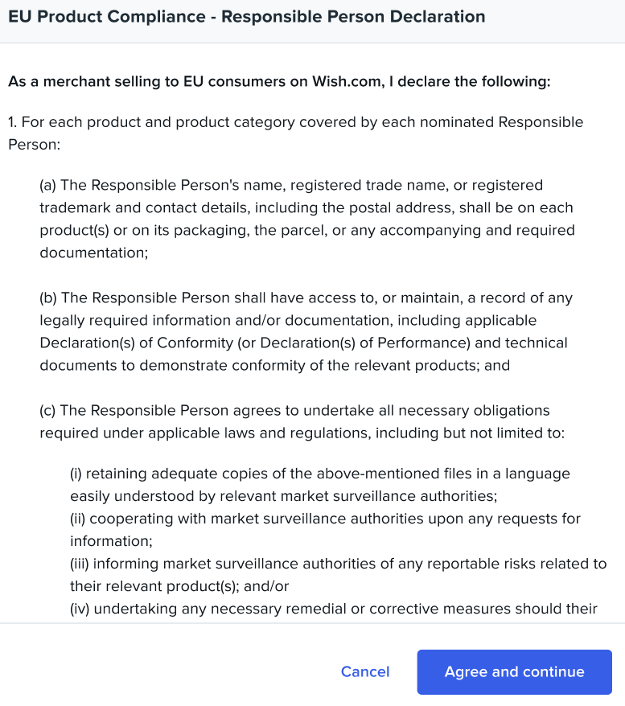
Task: Click the Agree and continue button
Action: tap(514, 672)
